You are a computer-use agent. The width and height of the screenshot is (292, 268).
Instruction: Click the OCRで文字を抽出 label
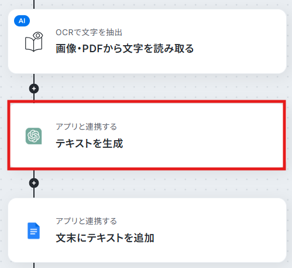[x=89, y=32]
